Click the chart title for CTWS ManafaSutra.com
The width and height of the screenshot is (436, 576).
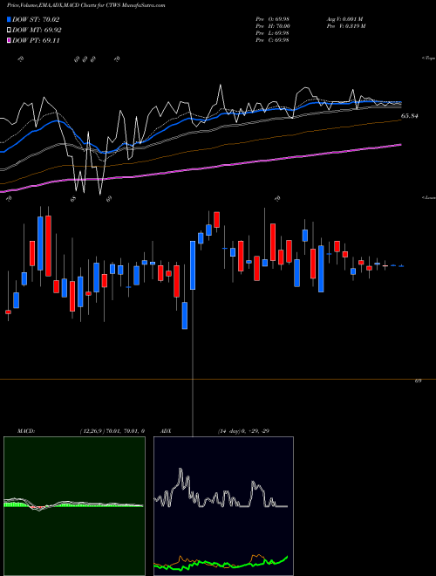pos(85,5)
